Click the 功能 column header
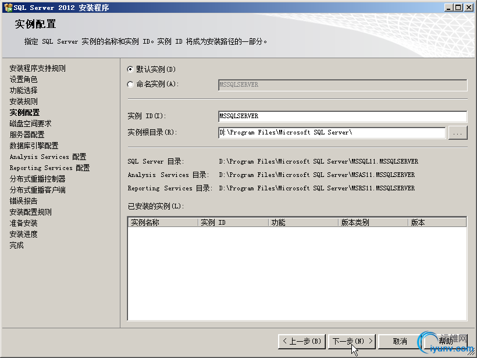 point(303,222)
